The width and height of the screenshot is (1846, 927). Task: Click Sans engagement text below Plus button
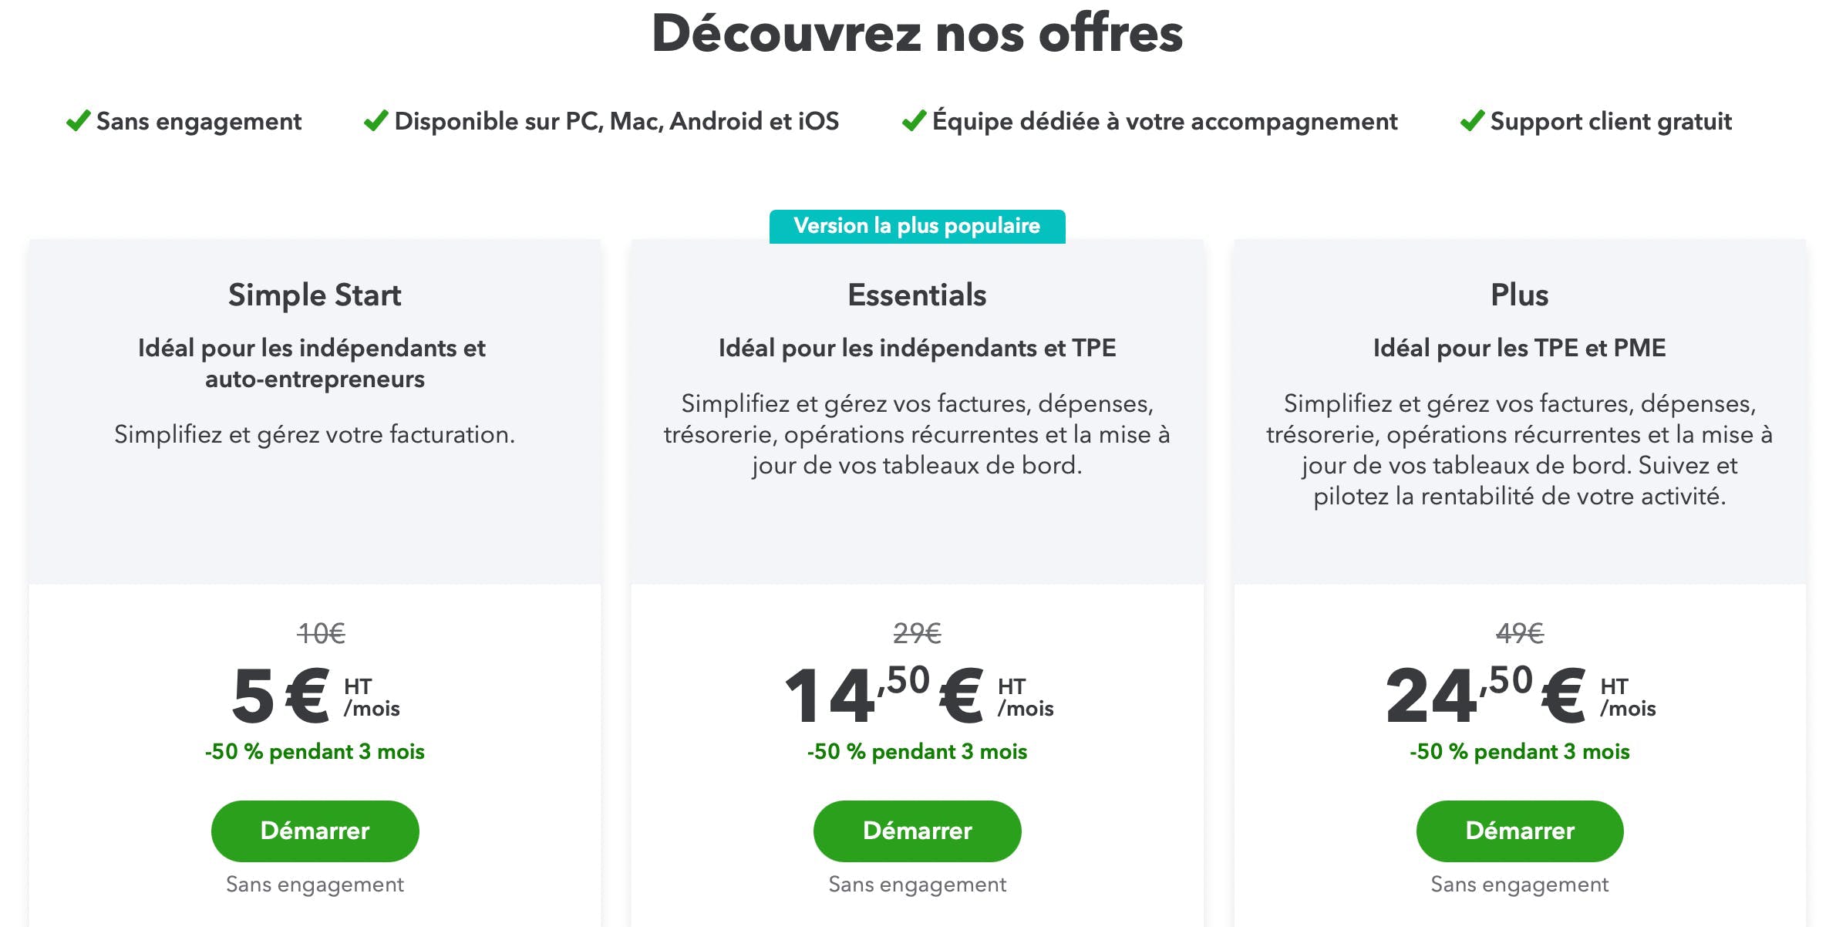pyautogui.click(x=1519, y=885)
